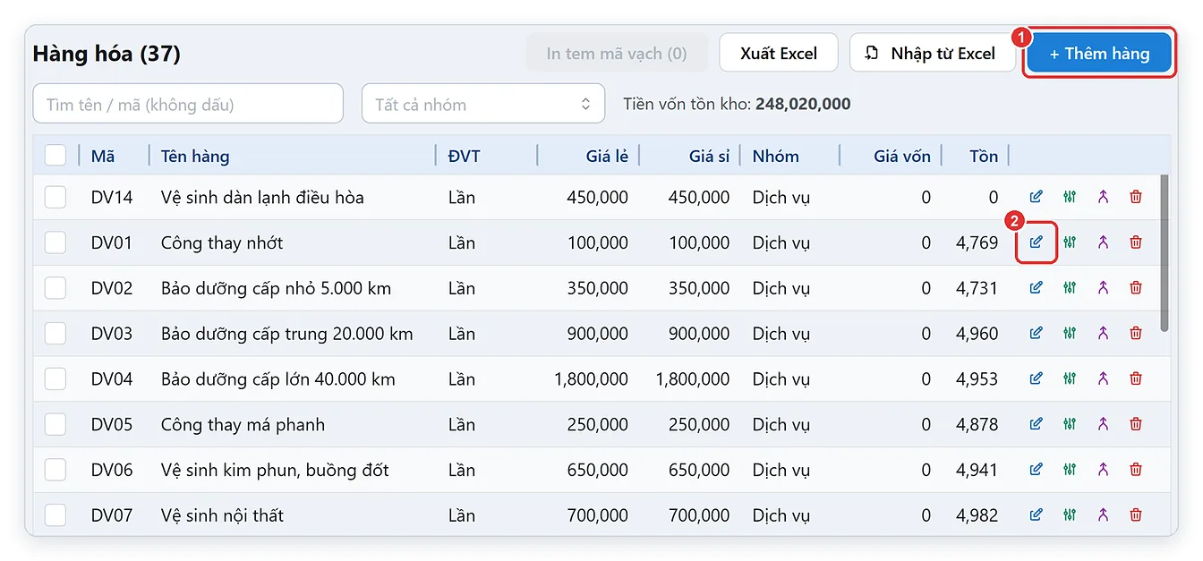
Task: Click the pencil icon for Vệ sinh nội thất
Action: tap(1037, 515)
